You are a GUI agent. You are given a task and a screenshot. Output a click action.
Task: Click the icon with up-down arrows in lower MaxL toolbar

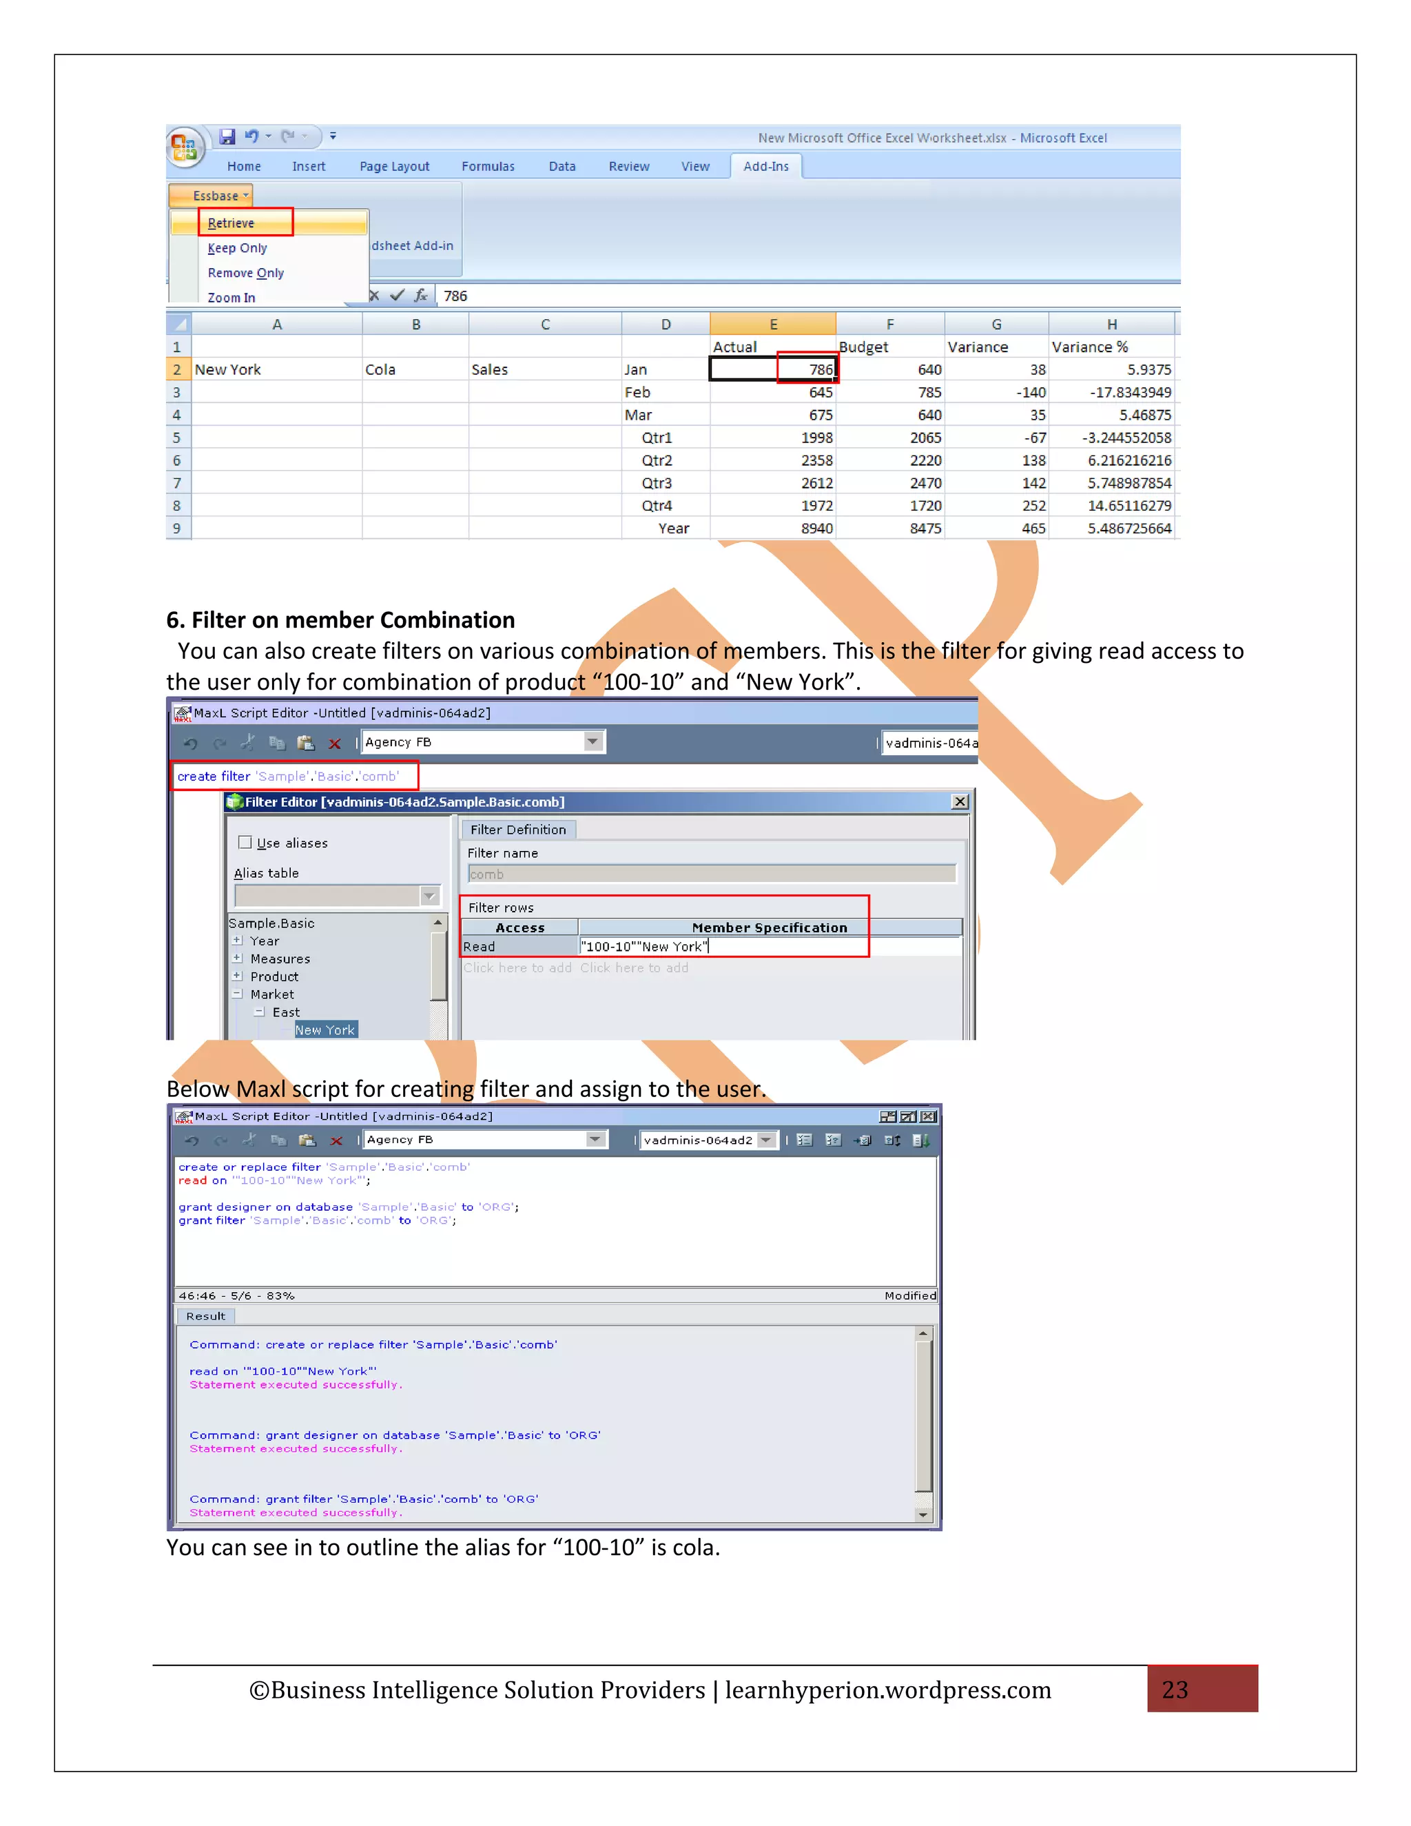pos(892,1140)
